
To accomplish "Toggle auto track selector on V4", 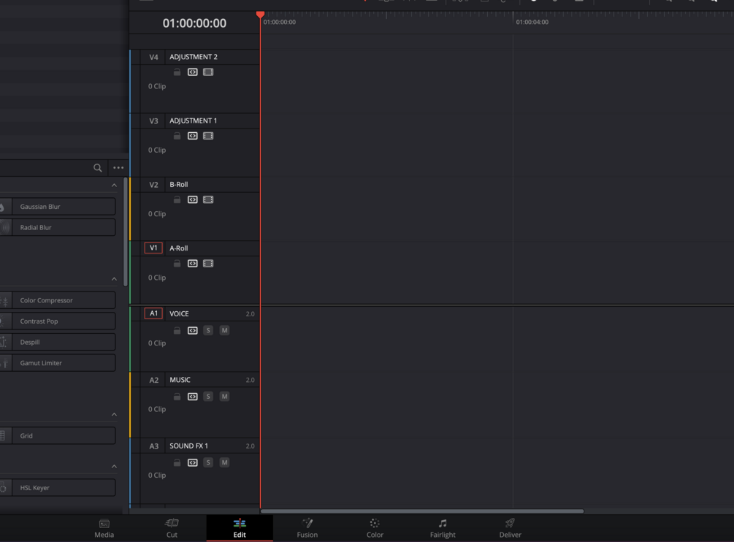I will click(x=192, y=72).
